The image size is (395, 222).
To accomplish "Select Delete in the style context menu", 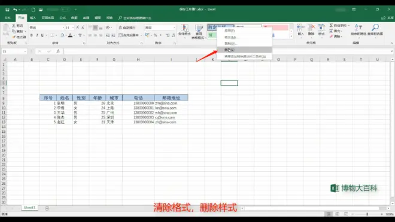I will [244, 50].
